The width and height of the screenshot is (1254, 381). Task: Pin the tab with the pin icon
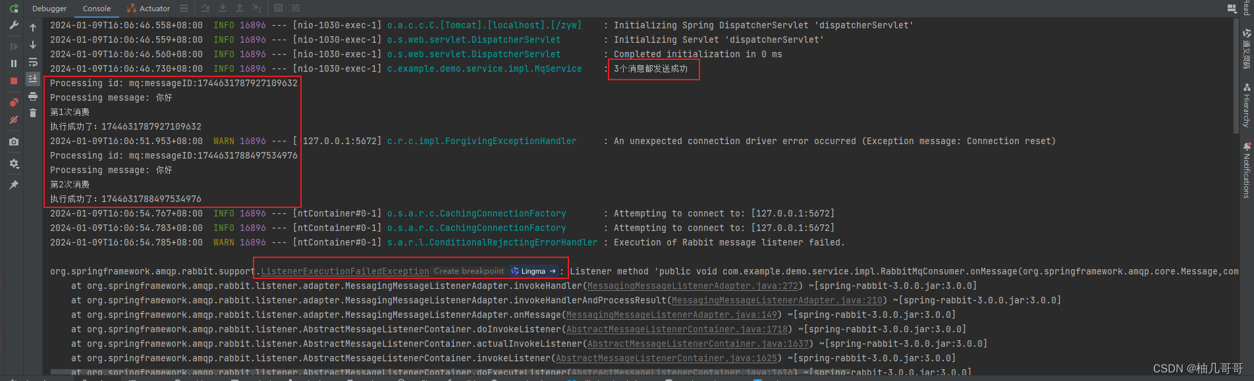coord(14,185)
